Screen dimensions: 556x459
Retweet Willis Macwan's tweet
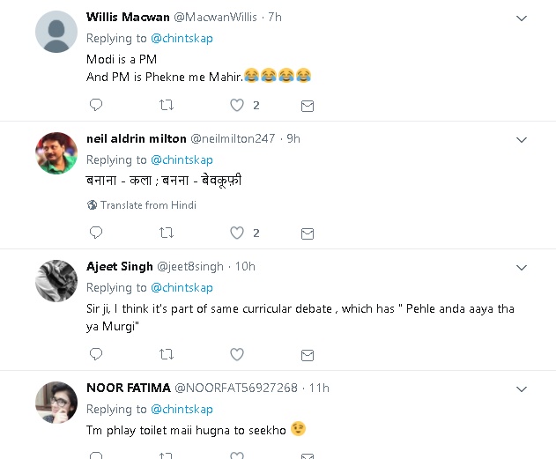coord(166,105)
